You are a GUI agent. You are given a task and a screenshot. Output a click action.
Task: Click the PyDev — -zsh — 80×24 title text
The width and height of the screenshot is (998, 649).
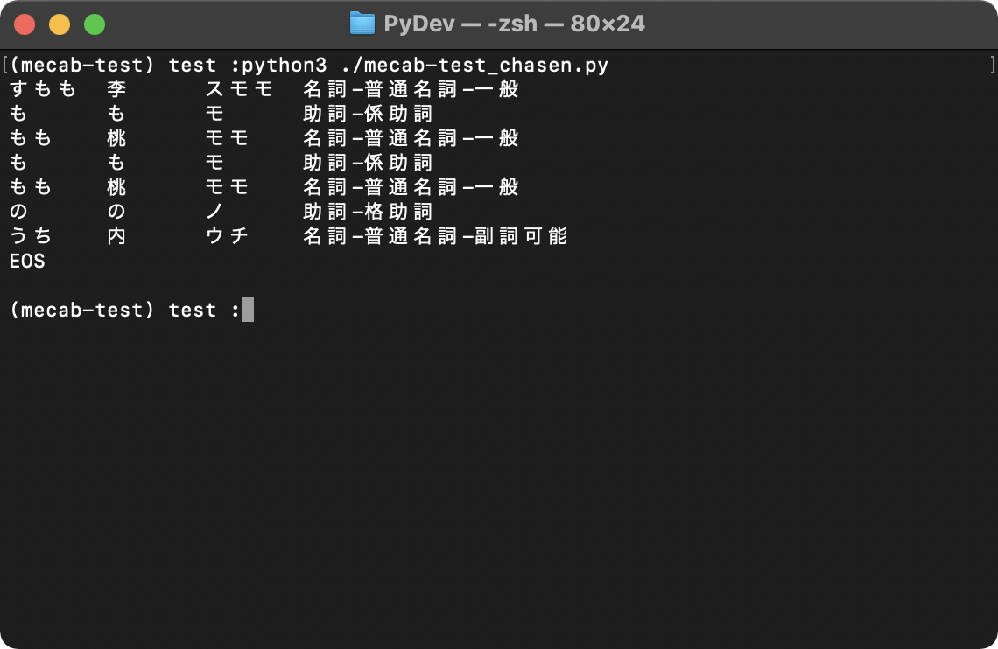(x=514, y=24)
